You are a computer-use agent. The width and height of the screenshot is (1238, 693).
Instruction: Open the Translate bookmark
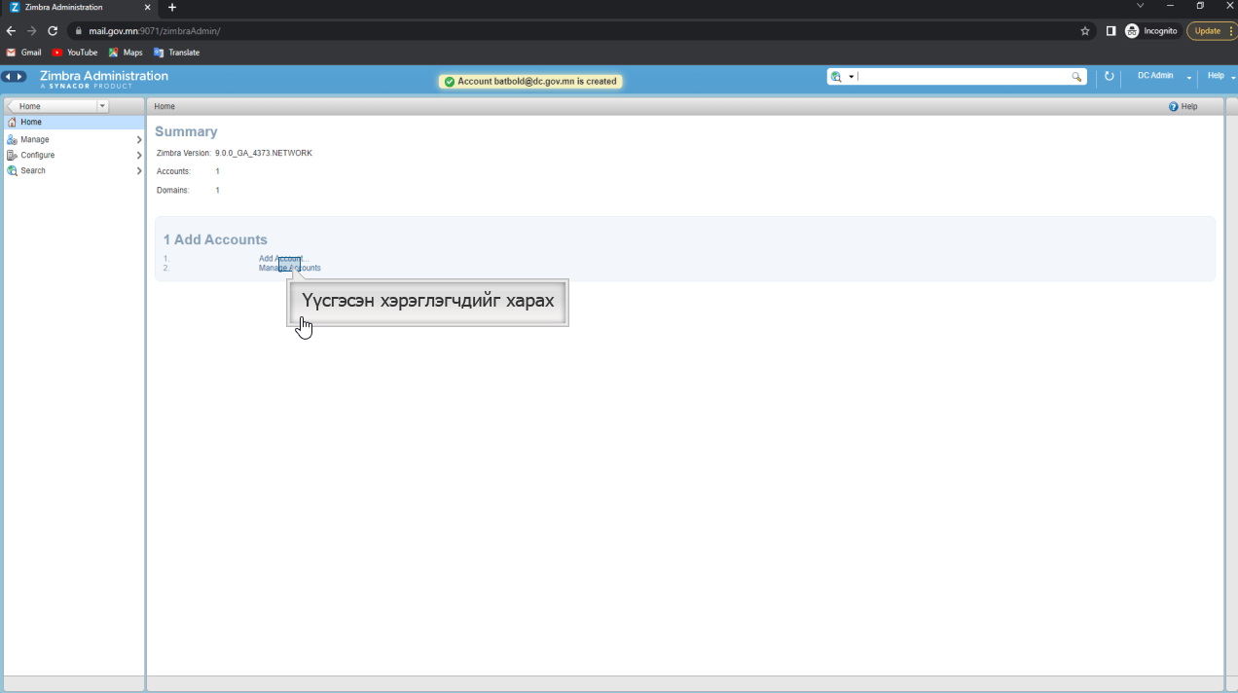(176, 53)
